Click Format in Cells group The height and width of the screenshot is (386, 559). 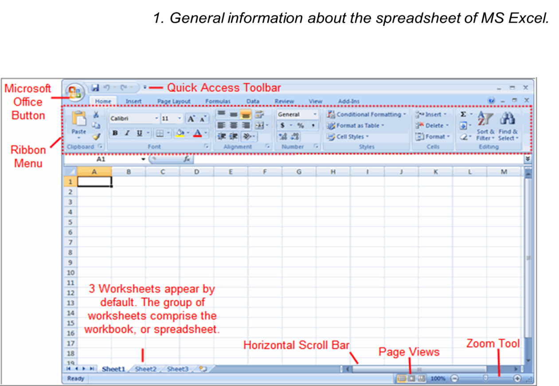point(433,137)
